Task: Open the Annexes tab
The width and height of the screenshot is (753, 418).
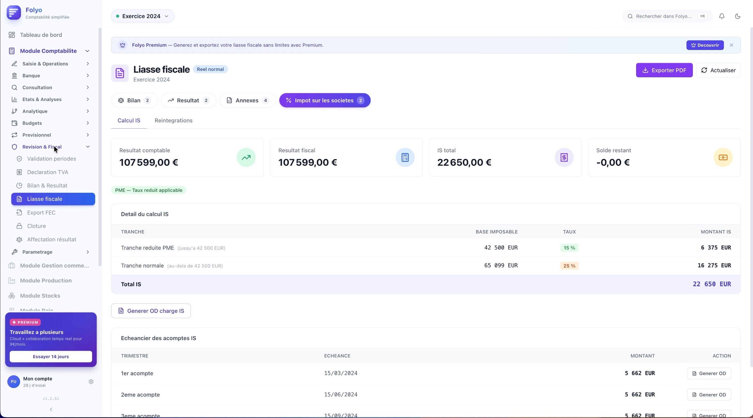Action: (247, 101)
